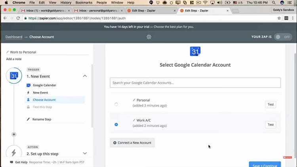Reload the page with refresh icon

[18, 18]
